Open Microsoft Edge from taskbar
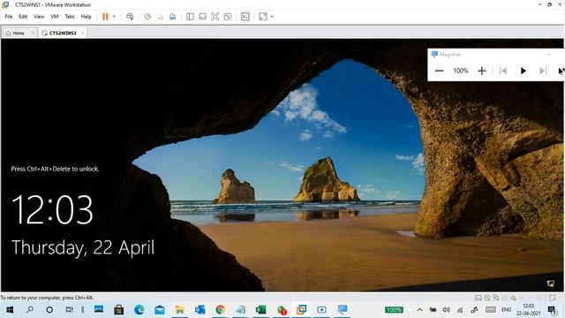 [139, 310]
